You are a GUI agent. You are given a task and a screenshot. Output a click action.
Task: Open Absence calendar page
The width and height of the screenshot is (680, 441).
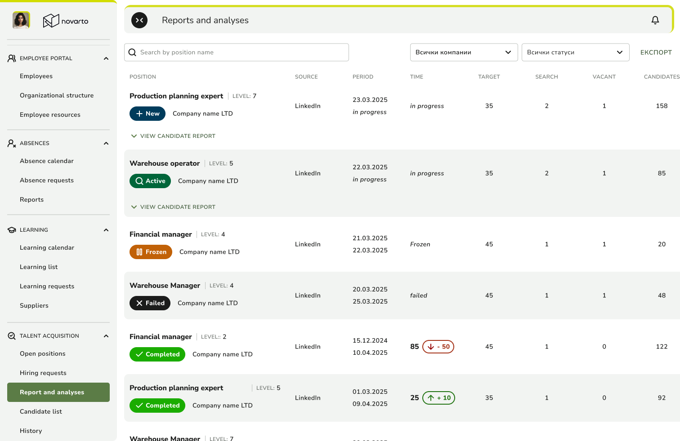(47, 161)
